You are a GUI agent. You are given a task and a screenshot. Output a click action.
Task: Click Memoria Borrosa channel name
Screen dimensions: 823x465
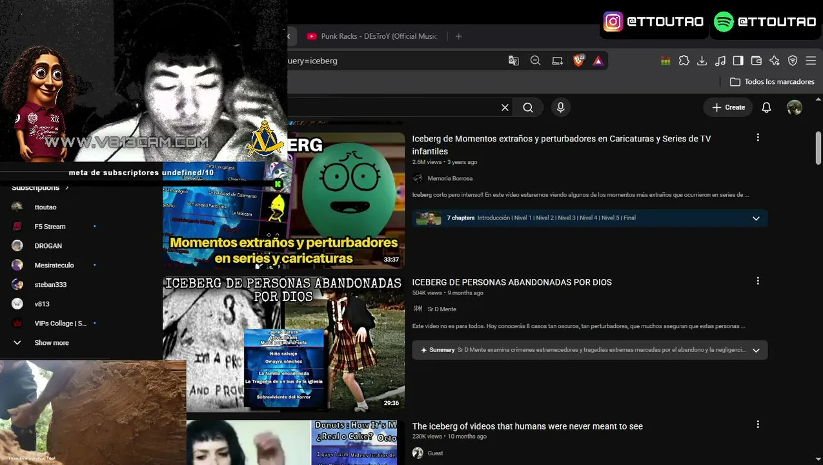[450, 178]
